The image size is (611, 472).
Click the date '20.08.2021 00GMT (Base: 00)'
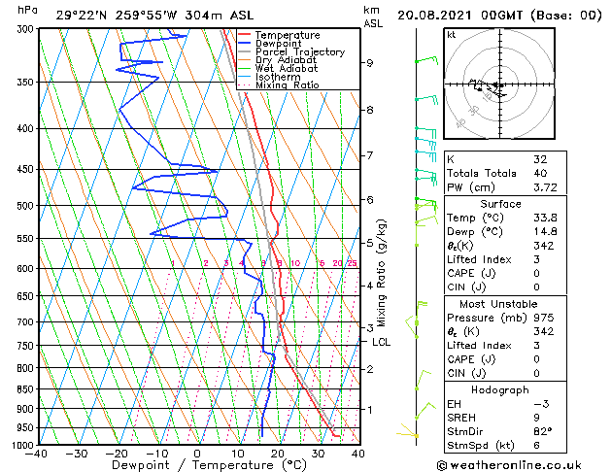[499, 16]
